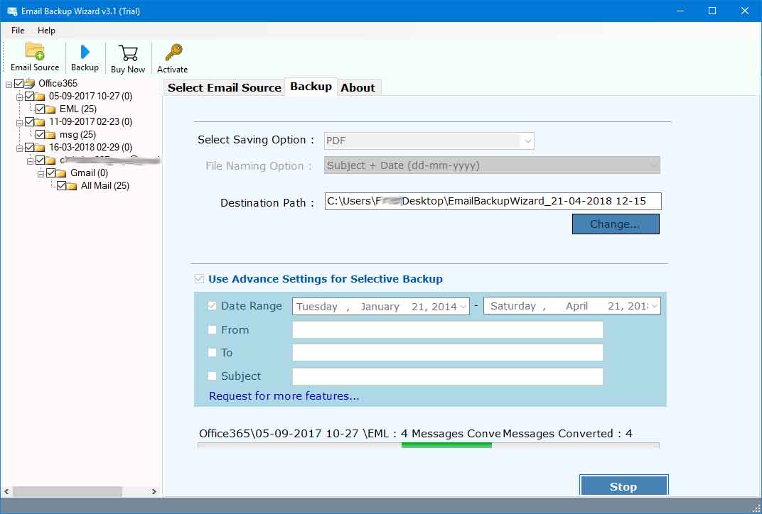Screen dimensions: 762x514
Task: Toggle checkbox for 05-09-2017 10-27 folder
Action: [30, 96]
